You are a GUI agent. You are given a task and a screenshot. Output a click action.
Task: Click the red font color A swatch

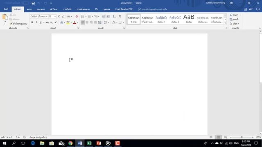click(75, 22)
